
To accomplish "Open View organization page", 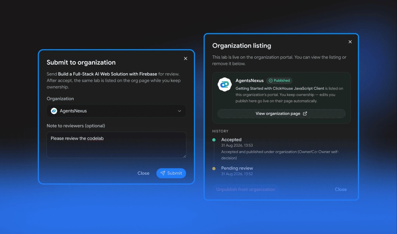I will 281,114.
